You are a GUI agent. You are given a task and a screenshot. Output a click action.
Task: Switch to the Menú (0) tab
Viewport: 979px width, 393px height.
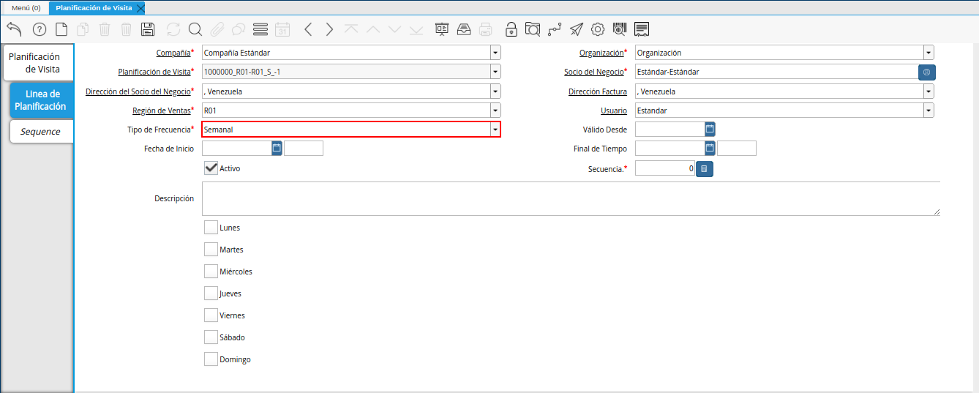(x=26, y=7)
